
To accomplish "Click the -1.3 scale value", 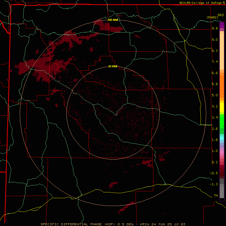I will coord(214,184).
